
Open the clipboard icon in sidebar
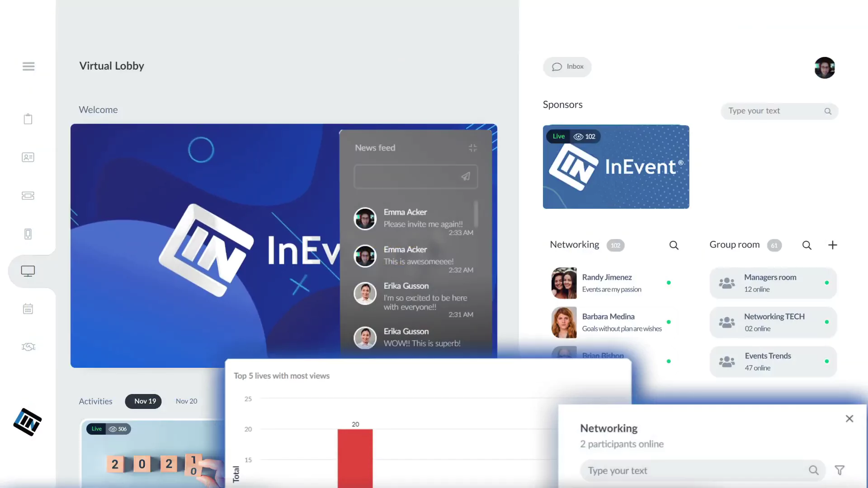pyautogui.click(x=28, y=119)
